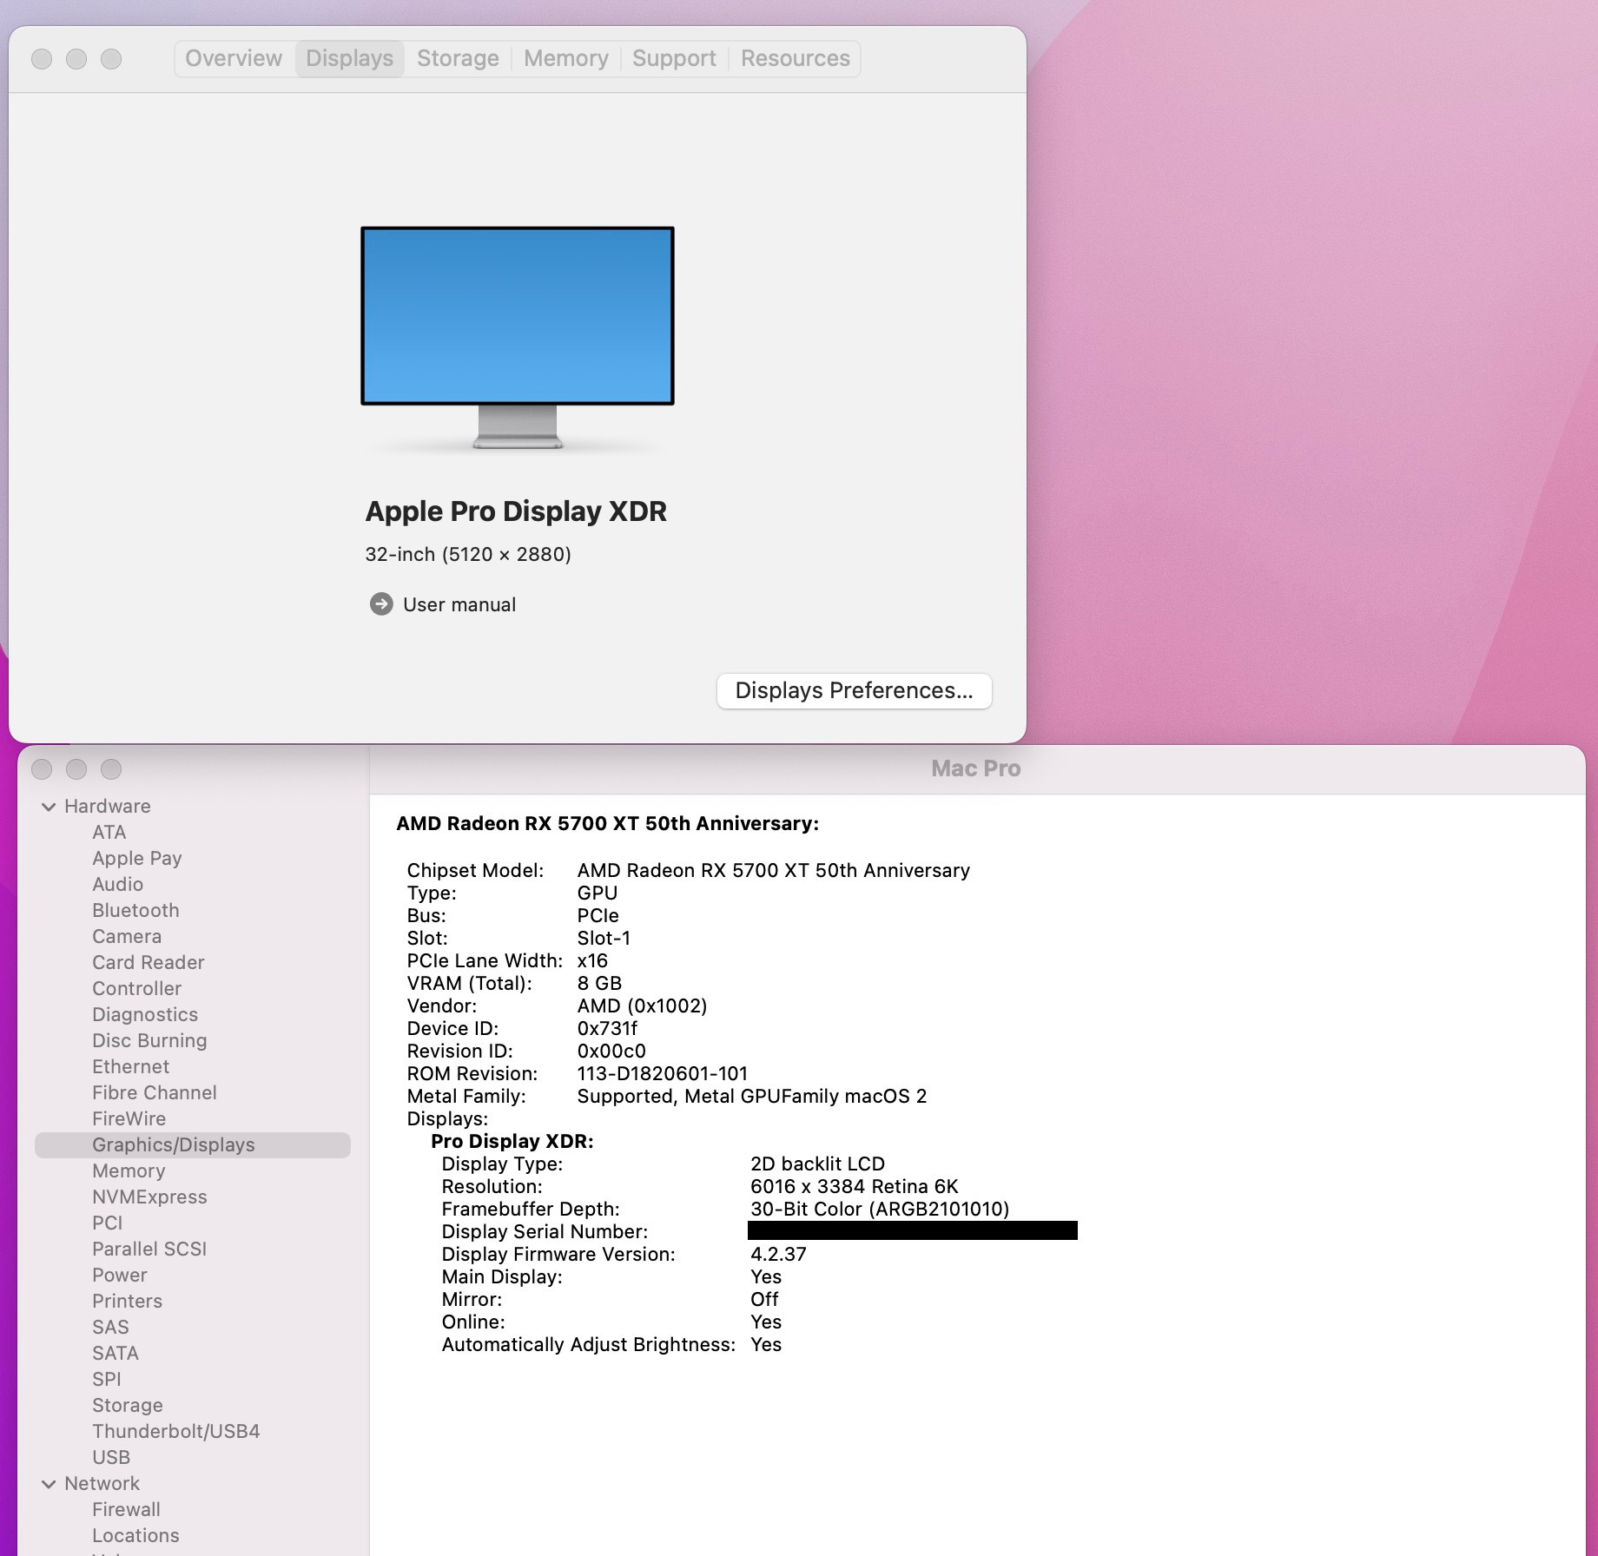Screen dimensions: 1598x1556
Task: Click the Resolution value 6016 x 3384 Retina 6K
Action: pos(855,1186)
